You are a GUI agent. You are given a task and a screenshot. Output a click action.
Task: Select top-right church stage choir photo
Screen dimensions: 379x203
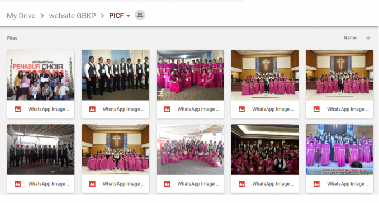point(340,75)
